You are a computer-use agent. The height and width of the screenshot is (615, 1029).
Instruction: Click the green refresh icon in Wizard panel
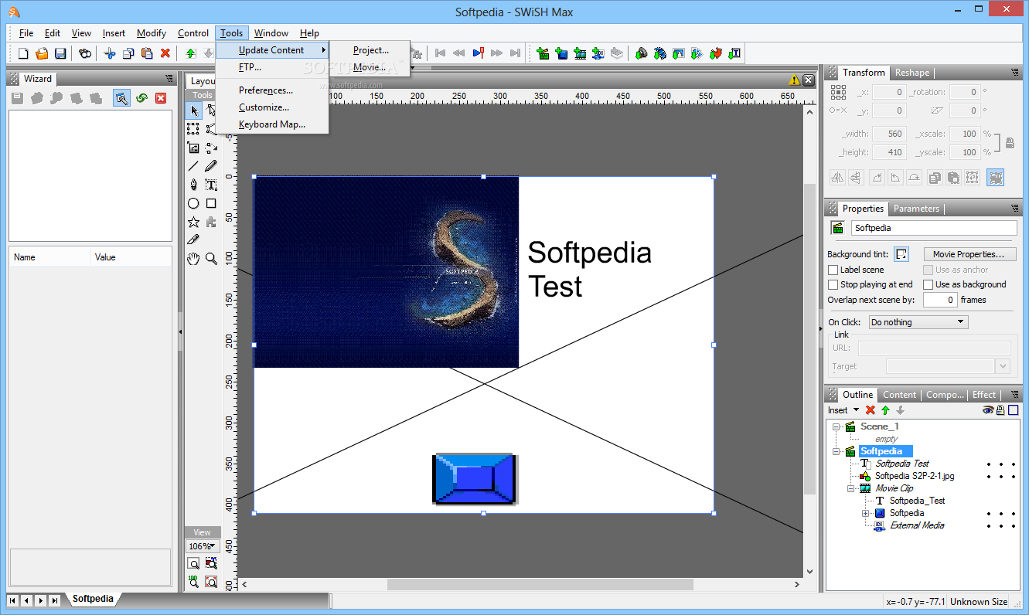point(141,98)
